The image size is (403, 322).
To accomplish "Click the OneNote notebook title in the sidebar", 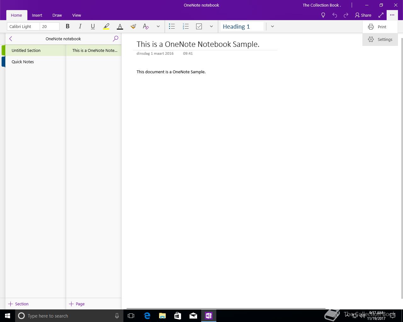I will [x=63, y=39].
